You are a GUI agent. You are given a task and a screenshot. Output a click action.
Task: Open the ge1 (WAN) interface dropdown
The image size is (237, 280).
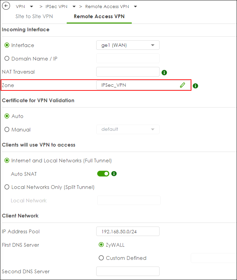(x=128, y=45)
